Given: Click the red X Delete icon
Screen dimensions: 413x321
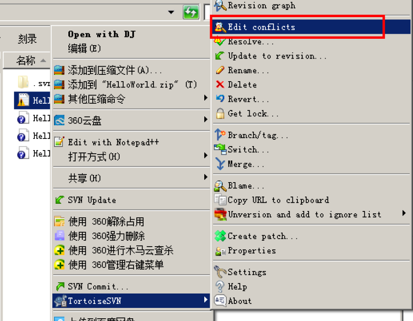Looking at the screenshot, I should [x=220, y=84].
